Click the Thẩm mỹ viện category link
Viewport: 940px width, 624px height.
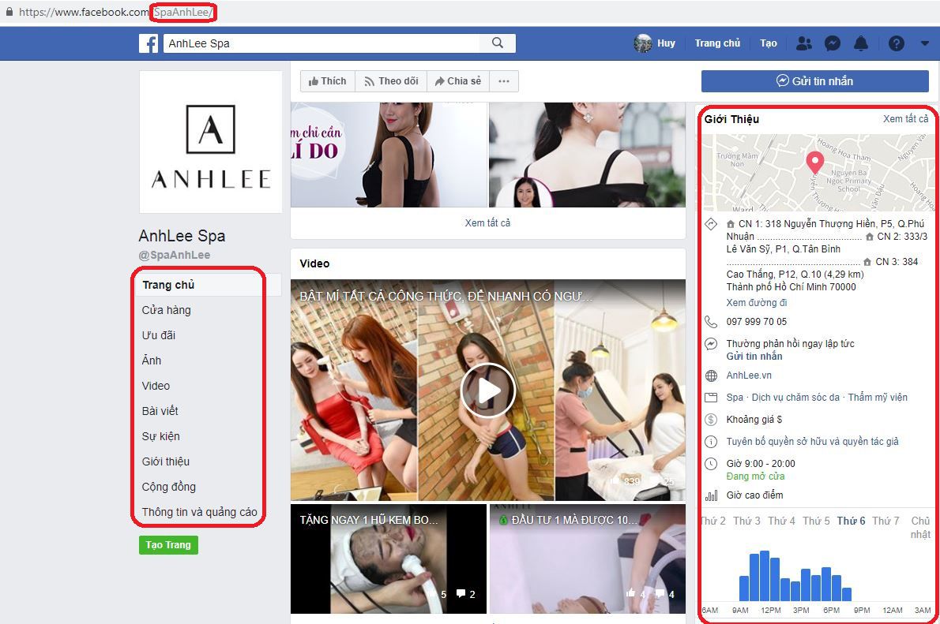[878, 397]
